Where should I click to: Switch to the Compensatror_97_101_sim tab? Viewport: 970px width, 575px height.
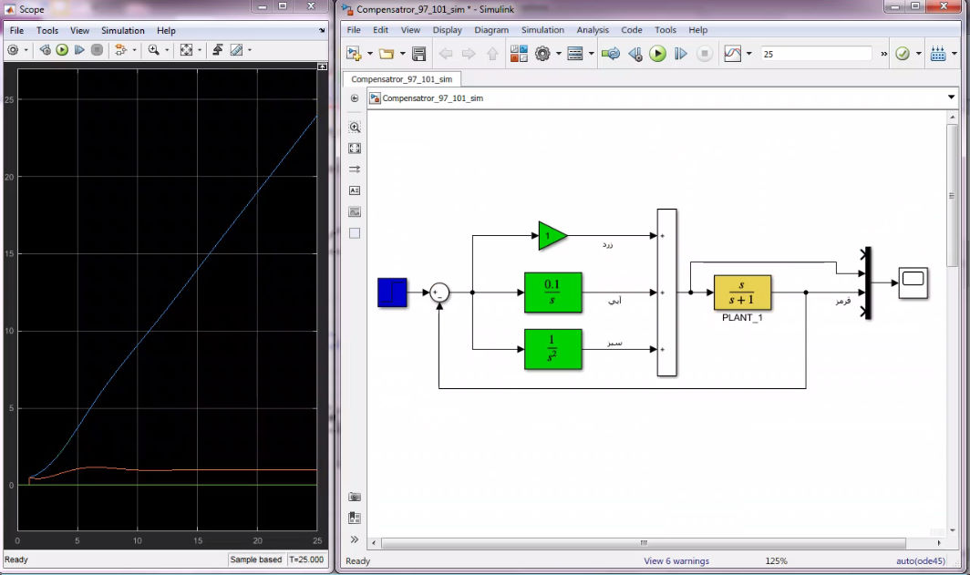404,79
